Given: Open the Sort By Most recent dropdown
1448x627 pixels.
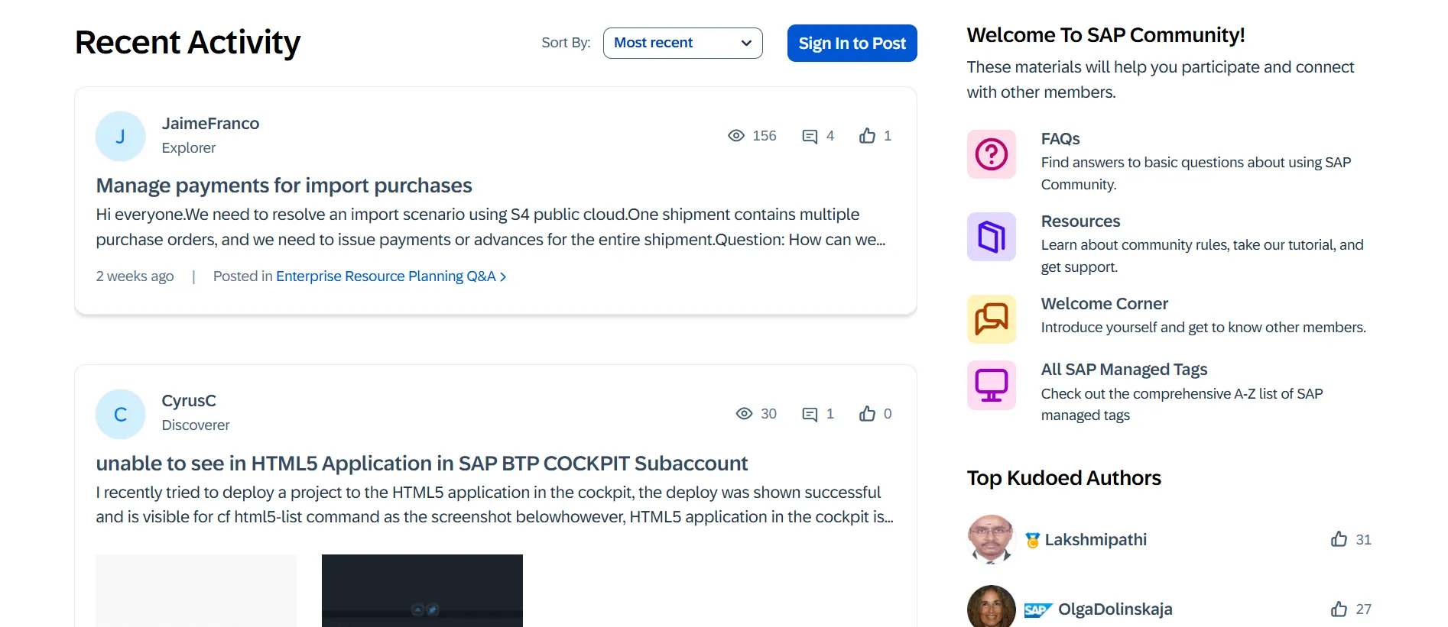Looking at the screenshot, I should coord(683,43).
